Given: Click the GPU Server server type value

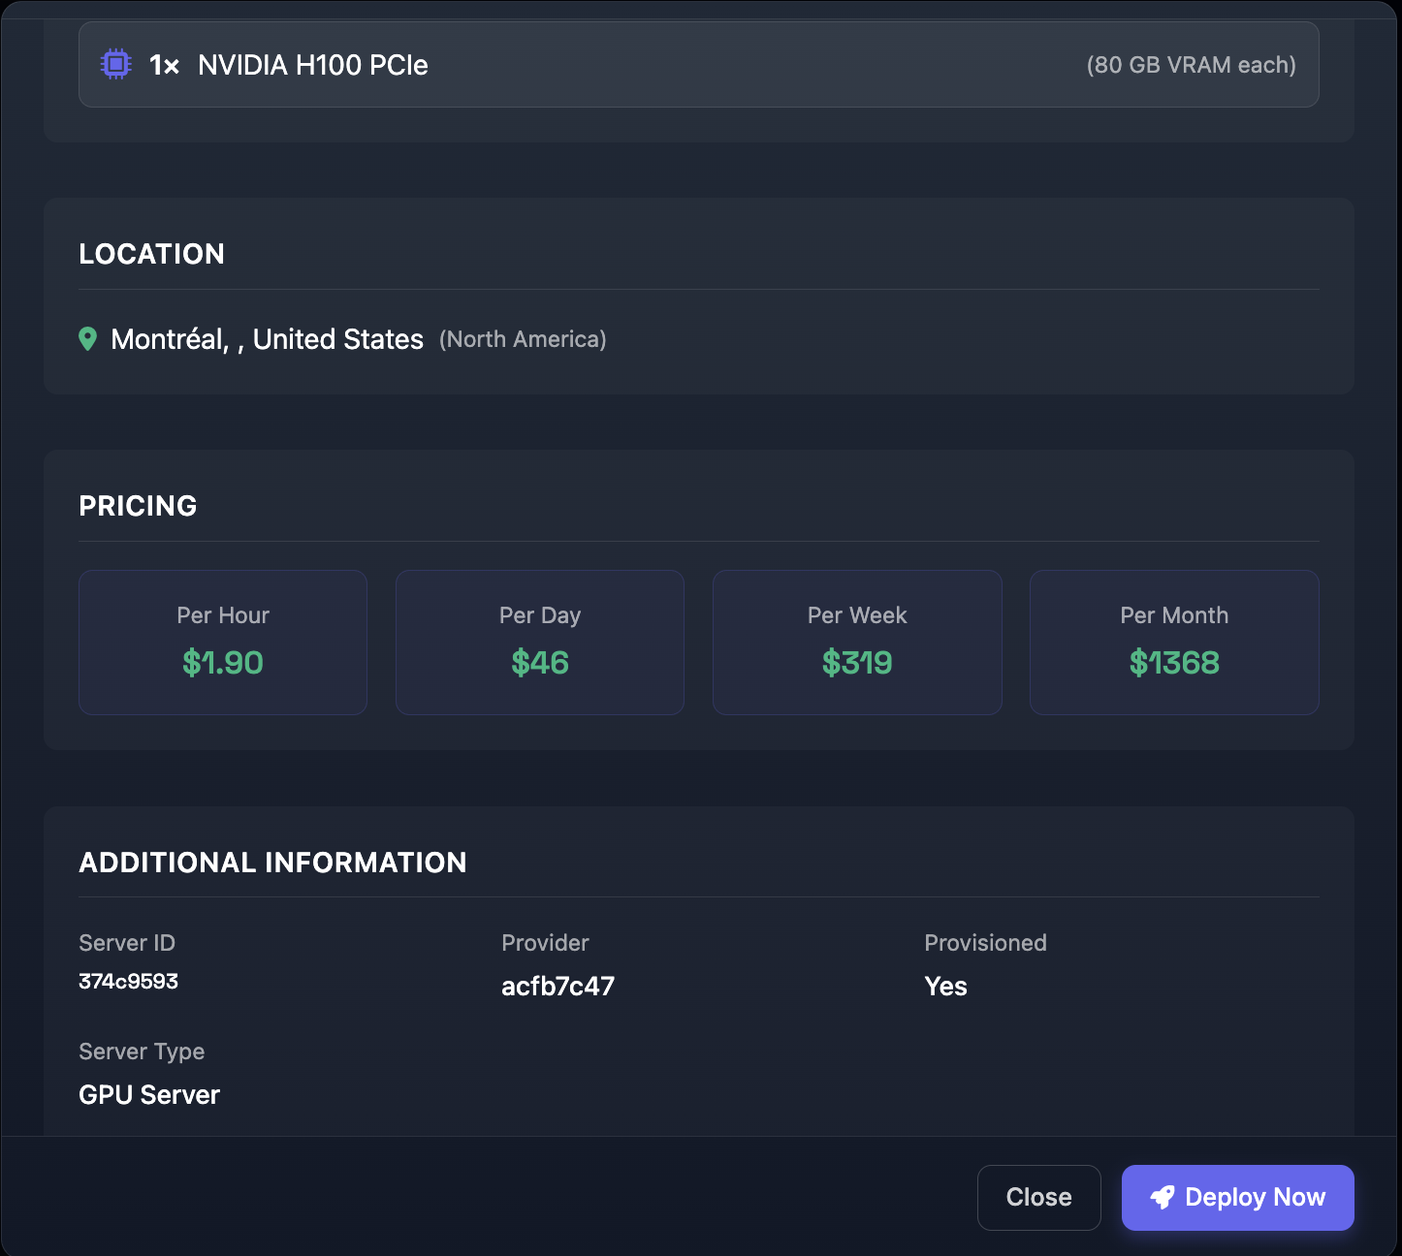Looking at the screenshot, I should 148,1094.
